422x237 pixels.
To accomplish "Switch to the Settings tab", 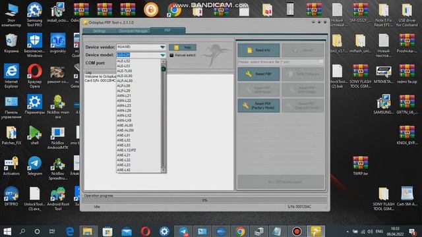I will pyautogui.click(x=99, y=31).
